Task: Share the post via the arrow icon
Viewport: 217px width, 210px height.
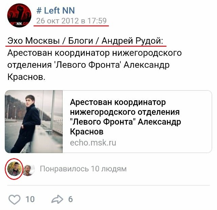Action: click(57, 199)
